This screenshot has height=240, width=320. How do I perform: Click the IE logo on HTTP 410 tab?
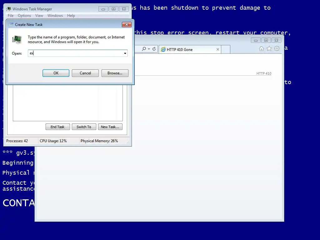point(163,49)
